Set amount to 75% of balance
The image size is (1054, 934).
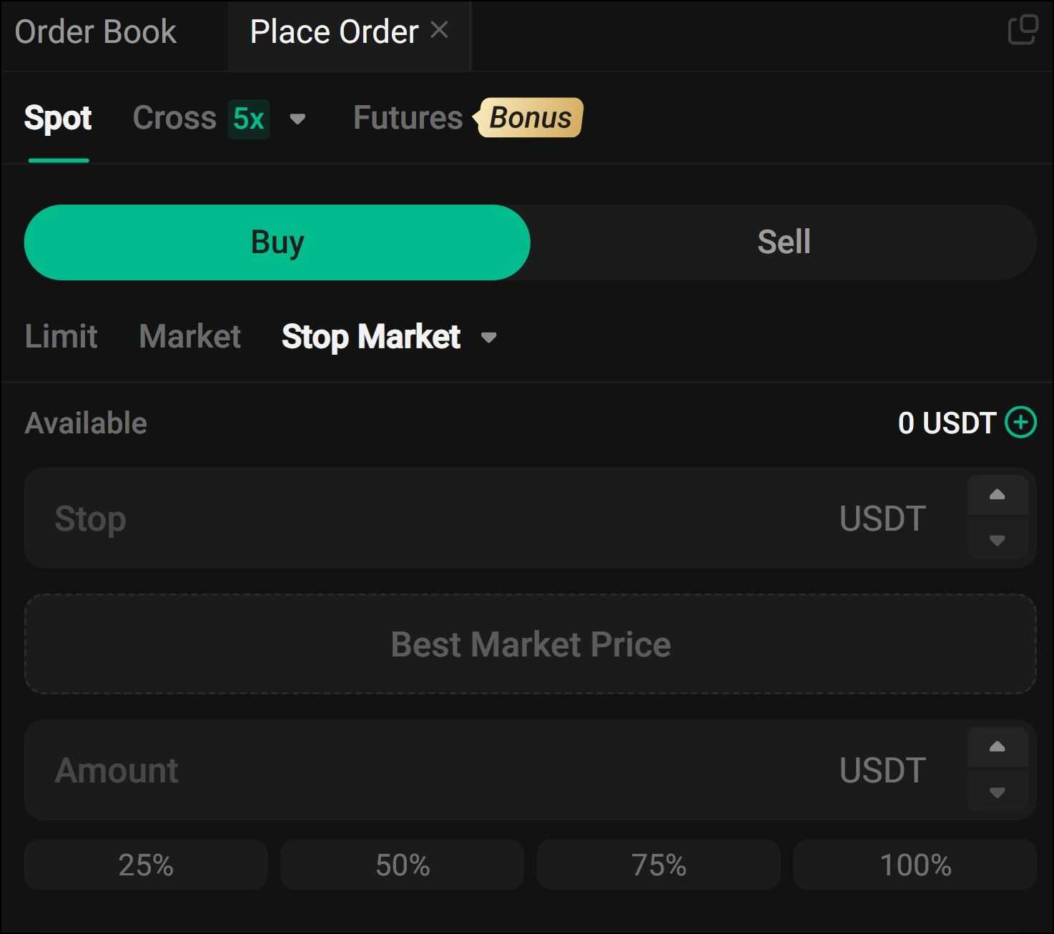(657, 865)
